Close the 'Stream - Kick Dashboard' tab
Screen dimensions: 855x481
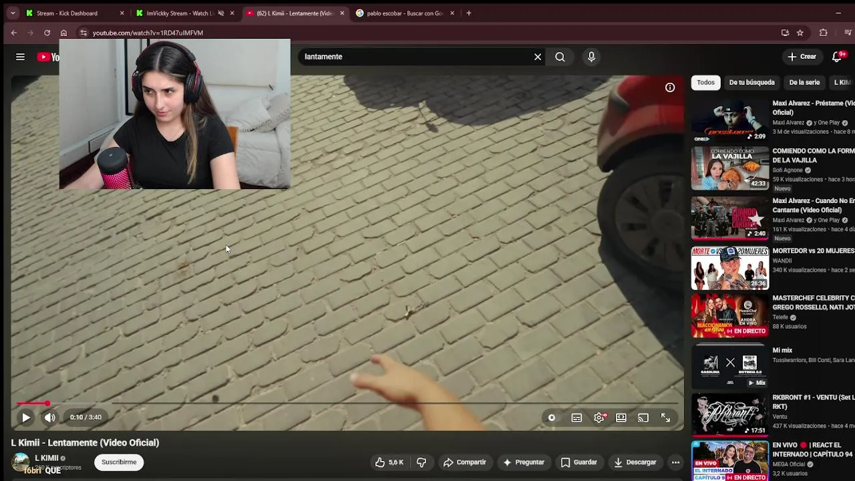(122, 13)
